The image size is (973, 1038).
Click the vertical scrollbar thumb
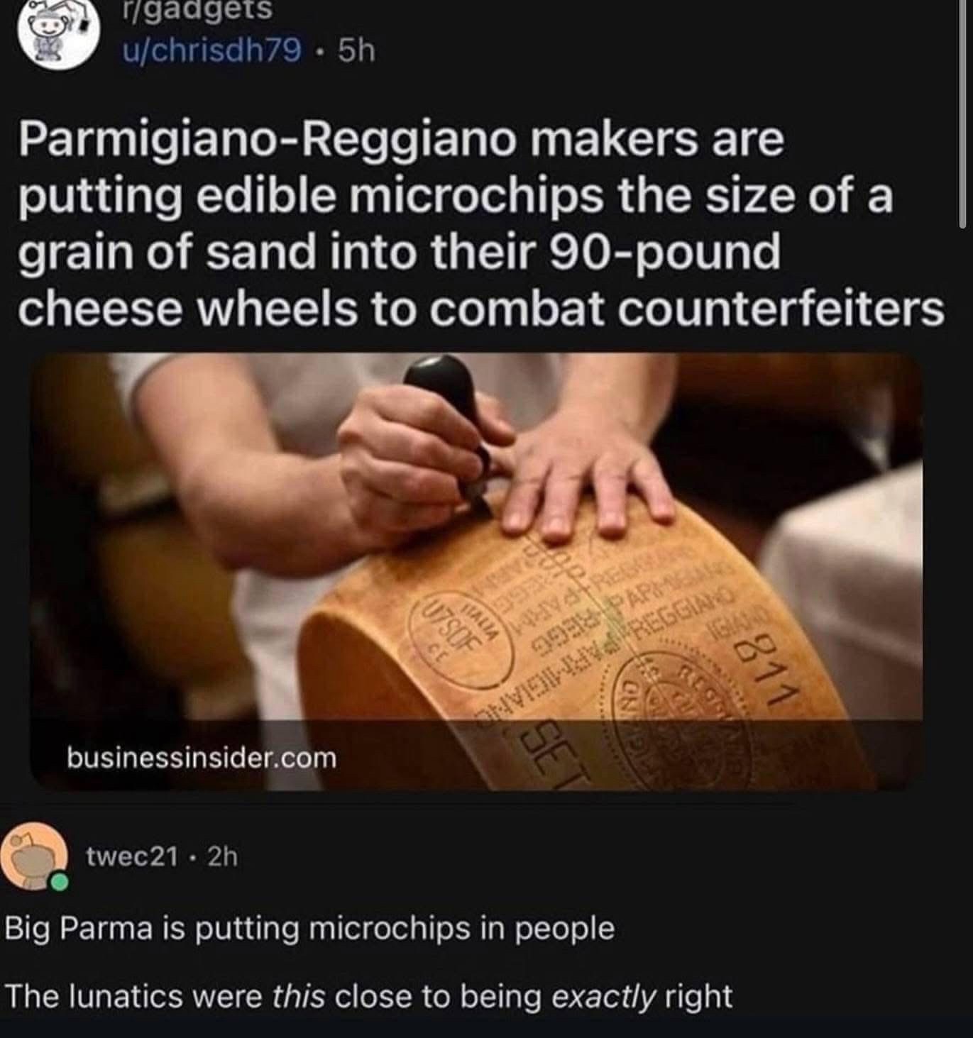[962, 114]
